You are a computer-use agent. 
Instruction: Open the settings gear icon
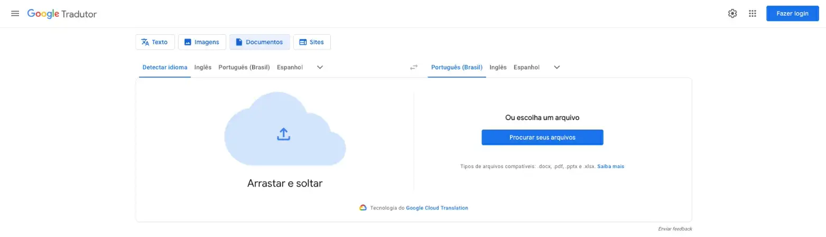click(x=732, y=14)
